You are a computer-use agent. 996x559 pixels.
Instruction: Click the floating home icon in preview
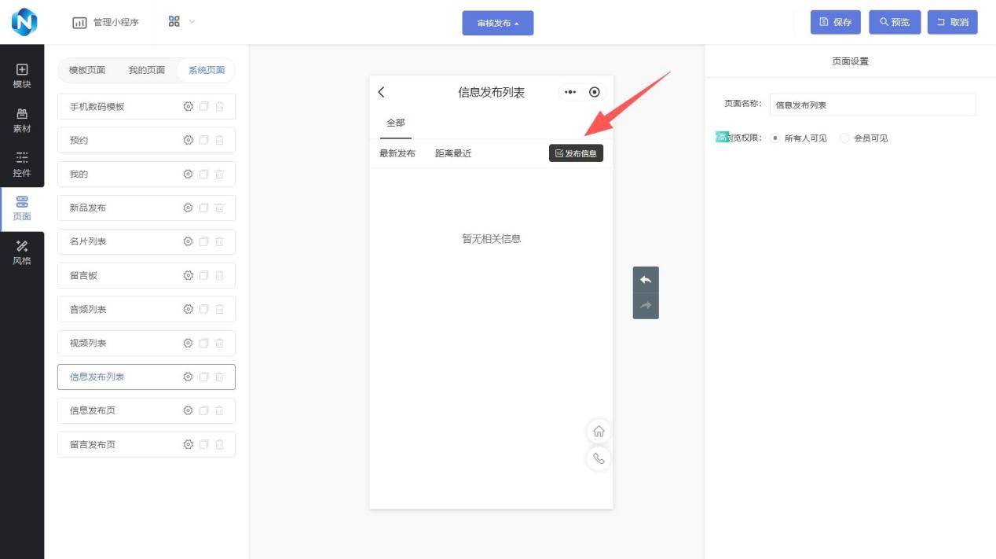tap(599, 432)
